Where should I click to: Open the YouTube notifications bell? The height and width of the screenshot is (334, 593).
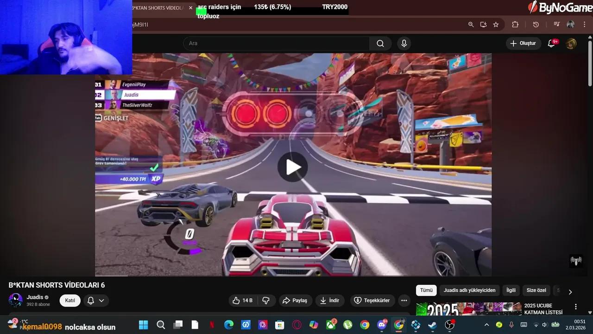point(551,43)
